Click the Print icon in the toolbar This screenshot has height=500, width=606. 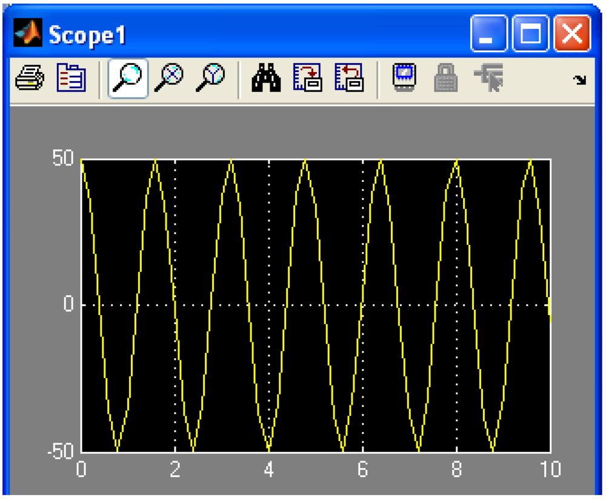tap(29, 78)
